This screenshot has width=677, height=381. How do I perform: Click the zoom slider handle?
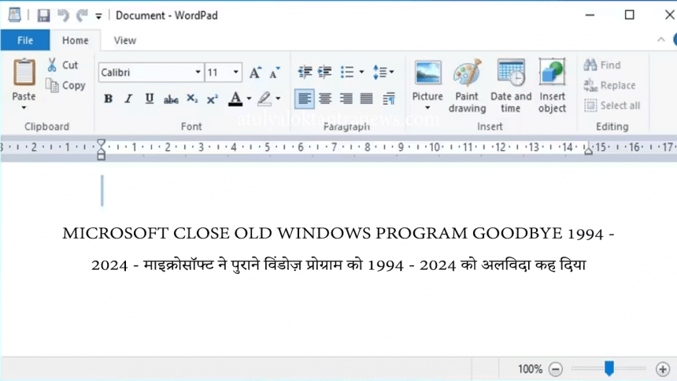(609, 368)
